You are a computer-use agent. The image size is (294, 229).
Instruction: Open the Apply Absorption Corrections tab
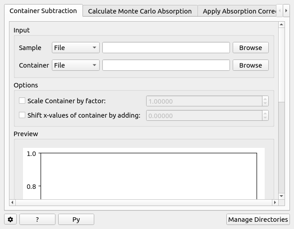click(x=239, y=11)
